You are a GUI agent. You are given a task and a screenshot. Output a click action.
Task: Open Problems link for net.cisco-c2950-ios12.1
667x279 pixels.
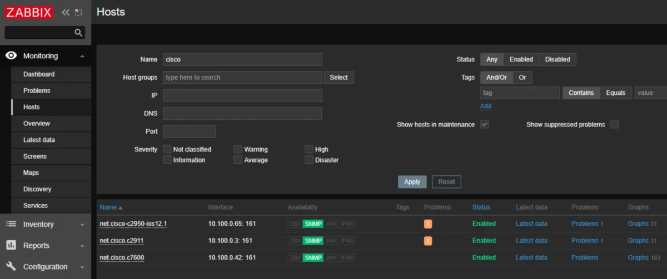(x=585, y=224)
